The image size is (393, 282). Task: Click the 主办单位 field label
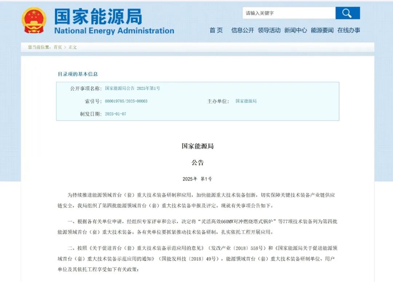218,101
